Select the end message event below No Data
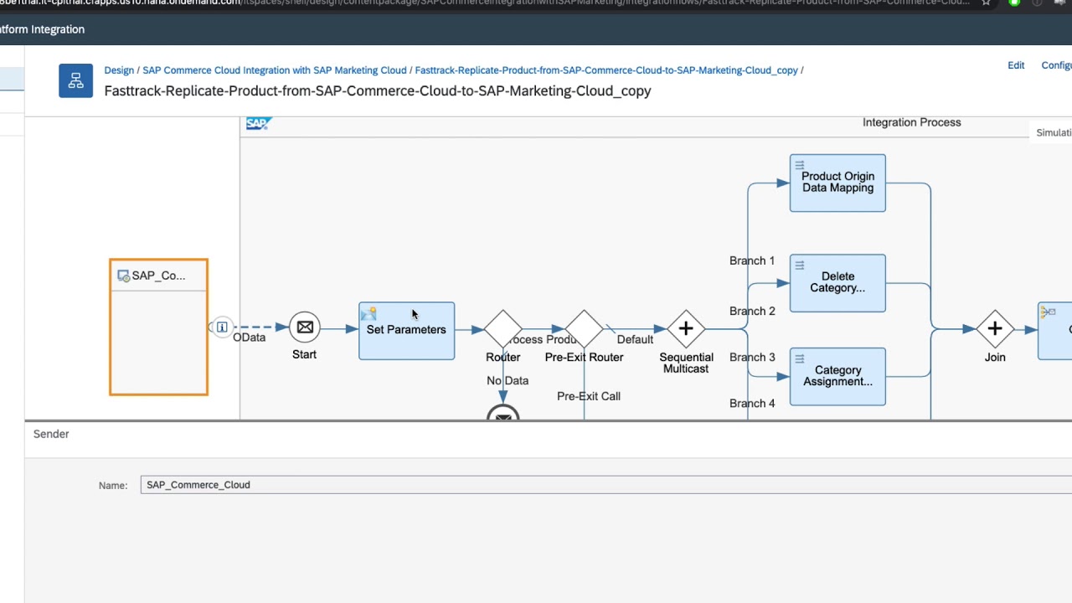Image resolution: width=1072 pixels, height=603 pixels. click(x=503, y=414)
